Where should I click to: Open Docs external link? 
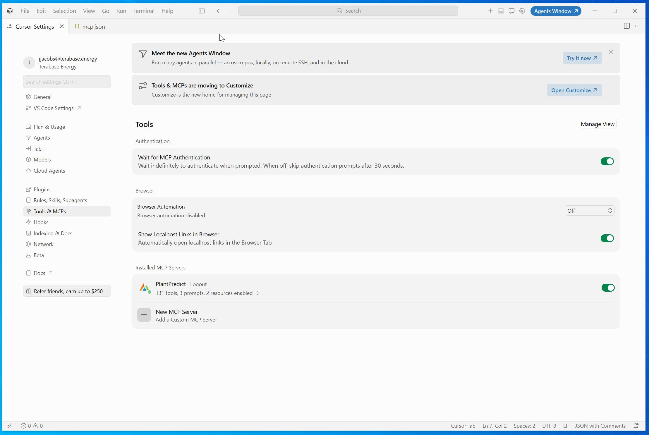pyautogui.click(x=67, y=273)
